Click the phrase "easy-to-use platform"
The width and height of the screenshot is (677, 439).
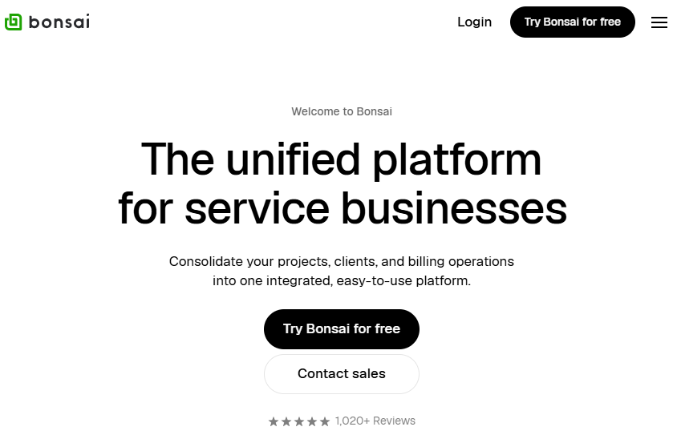tap(403, 281)
